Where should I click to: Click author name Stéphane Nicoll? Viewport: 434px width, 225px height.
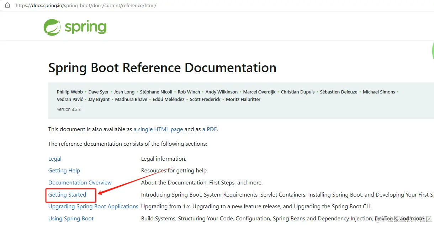click(x=156, y=92)
